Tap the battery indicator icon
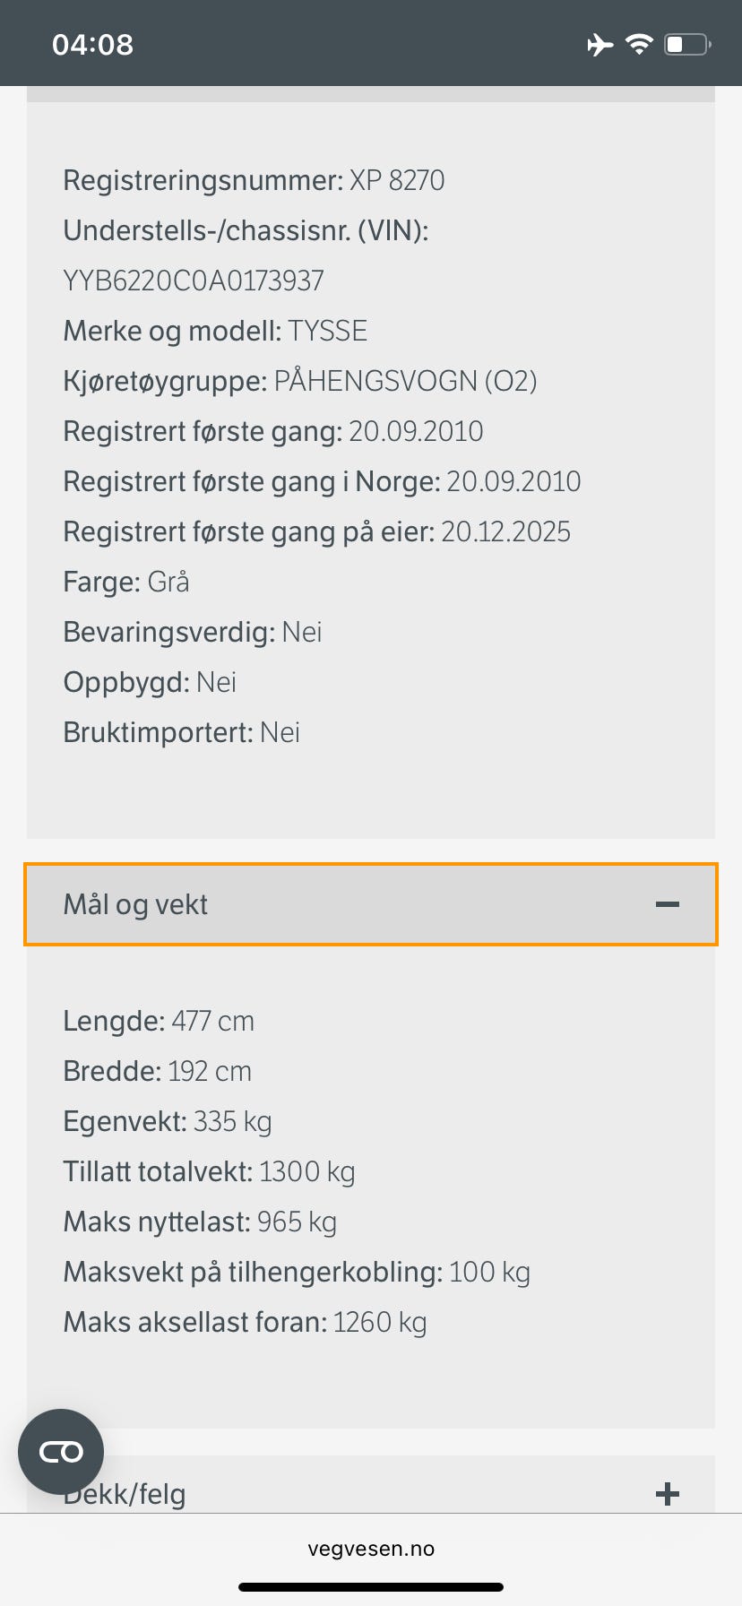 pyautogui.click(x=686, y=44)
